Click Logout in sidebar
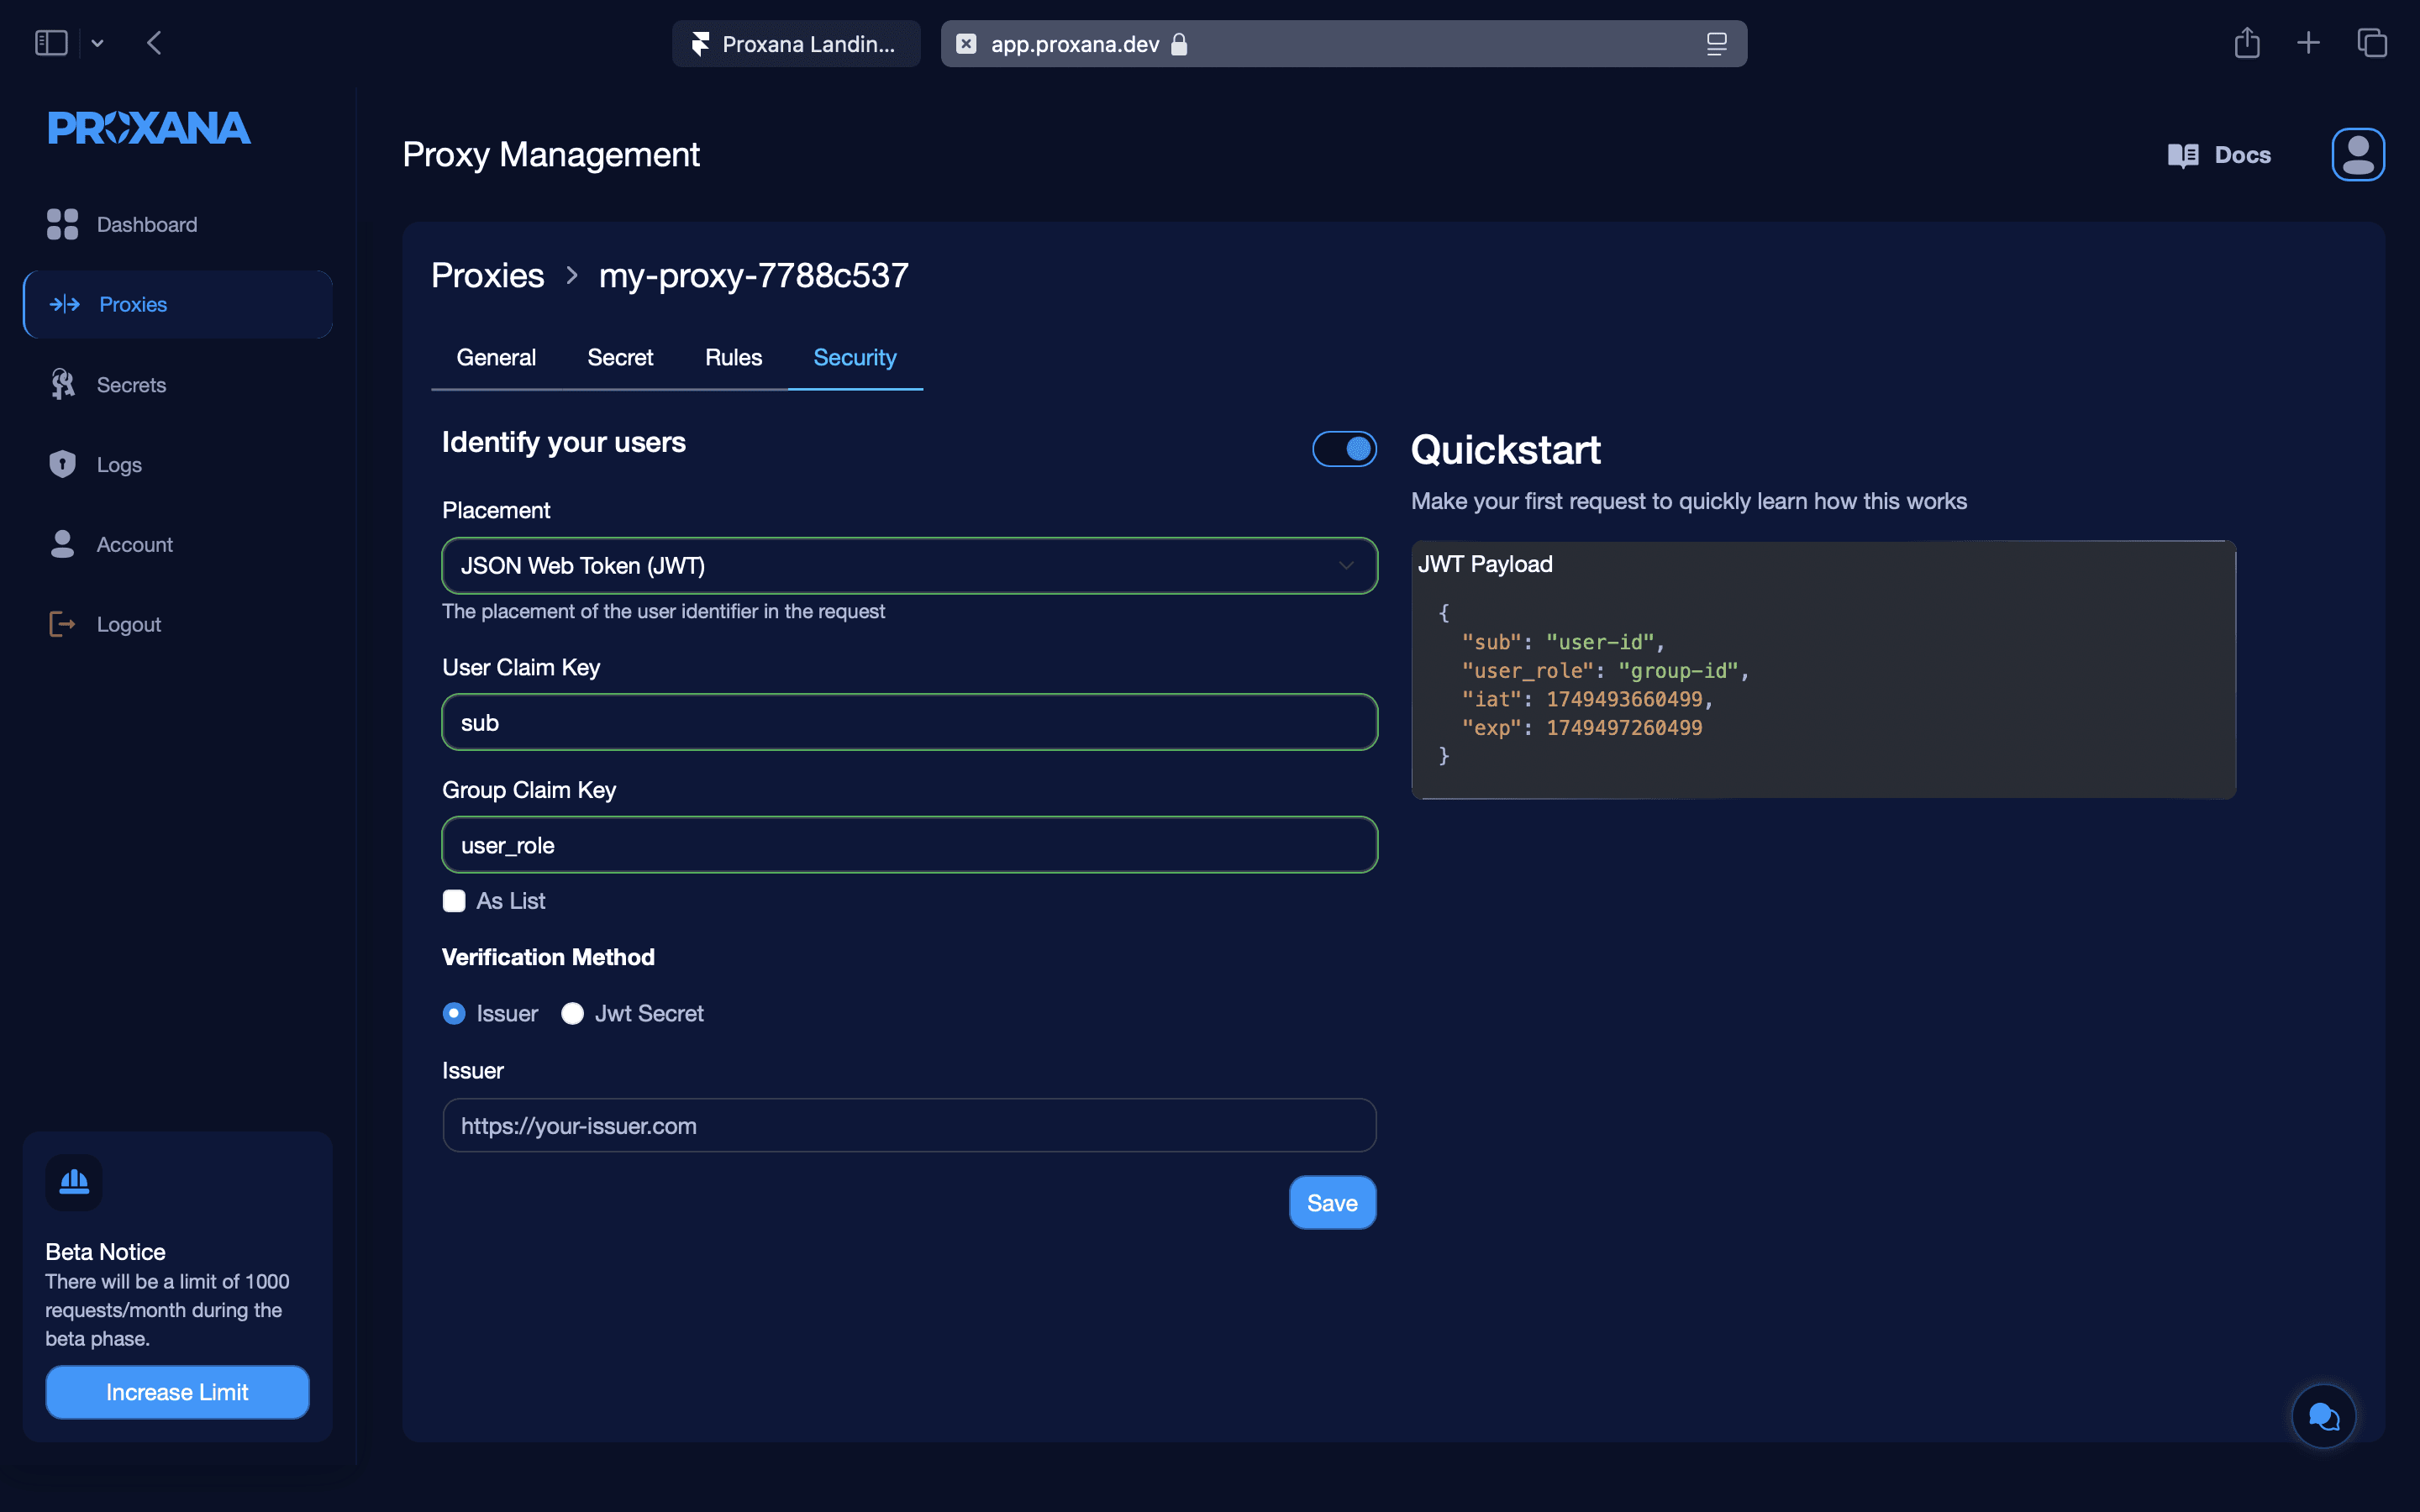This screenshot has height=1512, width=2420. [x=178, y=624]
